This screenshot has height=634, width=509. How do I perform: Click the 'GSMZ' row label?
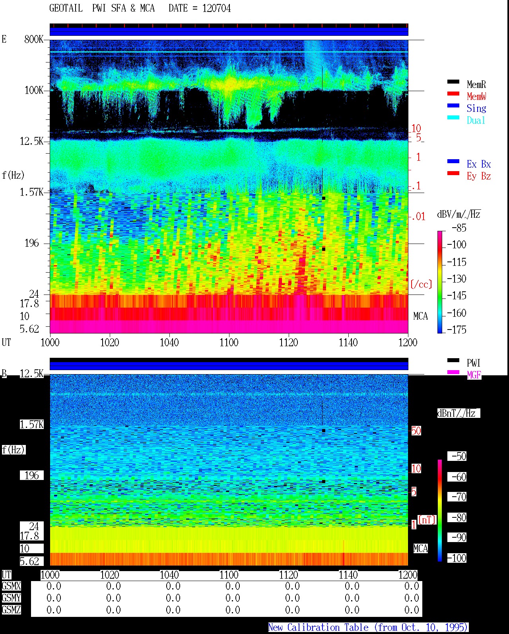tap(11, 610)
